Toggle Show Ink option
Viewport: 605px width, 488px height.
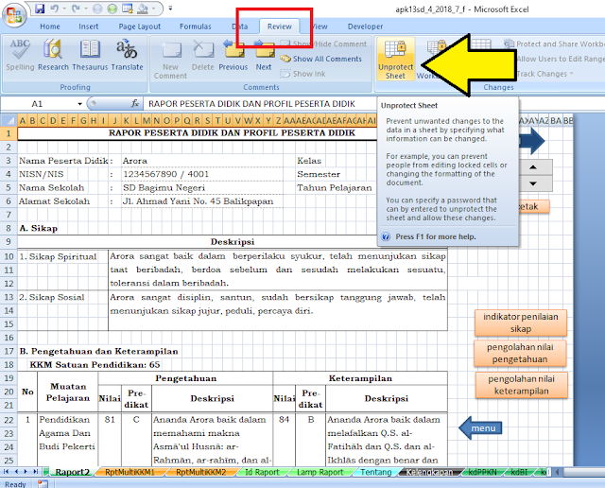point(303,74)
